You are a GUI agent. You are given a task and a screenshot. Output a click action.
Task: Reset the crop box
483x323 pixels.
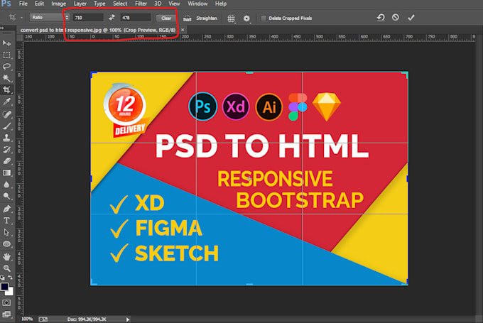(x=381, y=18)
